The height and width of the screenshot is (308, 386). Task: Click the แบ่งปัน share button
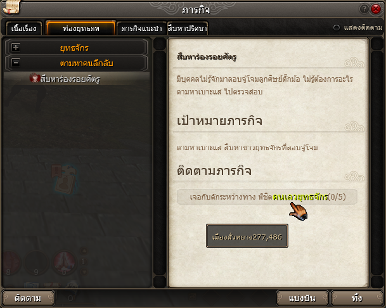tap(302, 298)
